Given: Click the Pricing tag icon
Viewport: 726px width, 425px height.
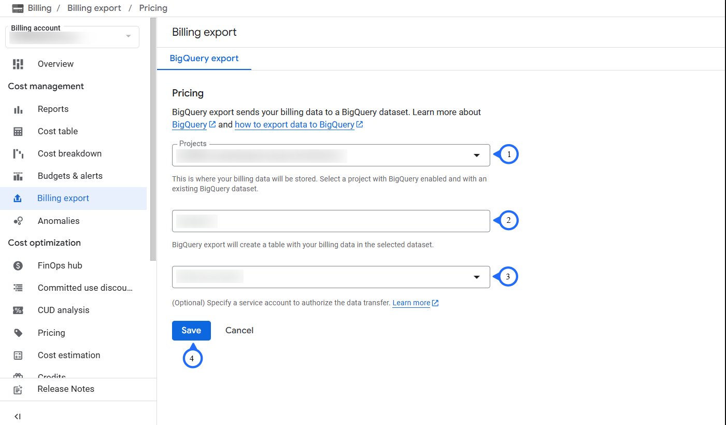Looking at the screenshot, I should point(18,333).
